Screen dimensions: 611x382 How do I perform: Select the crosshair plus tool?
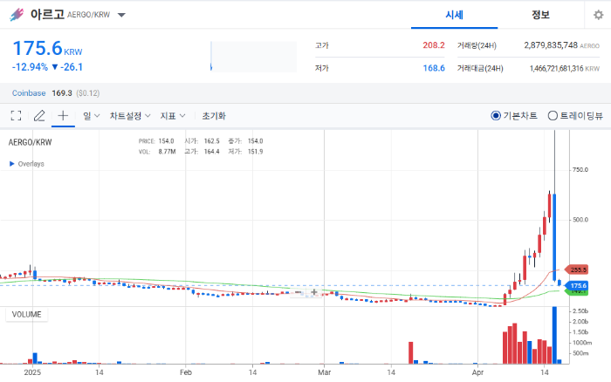pos(63,116)
